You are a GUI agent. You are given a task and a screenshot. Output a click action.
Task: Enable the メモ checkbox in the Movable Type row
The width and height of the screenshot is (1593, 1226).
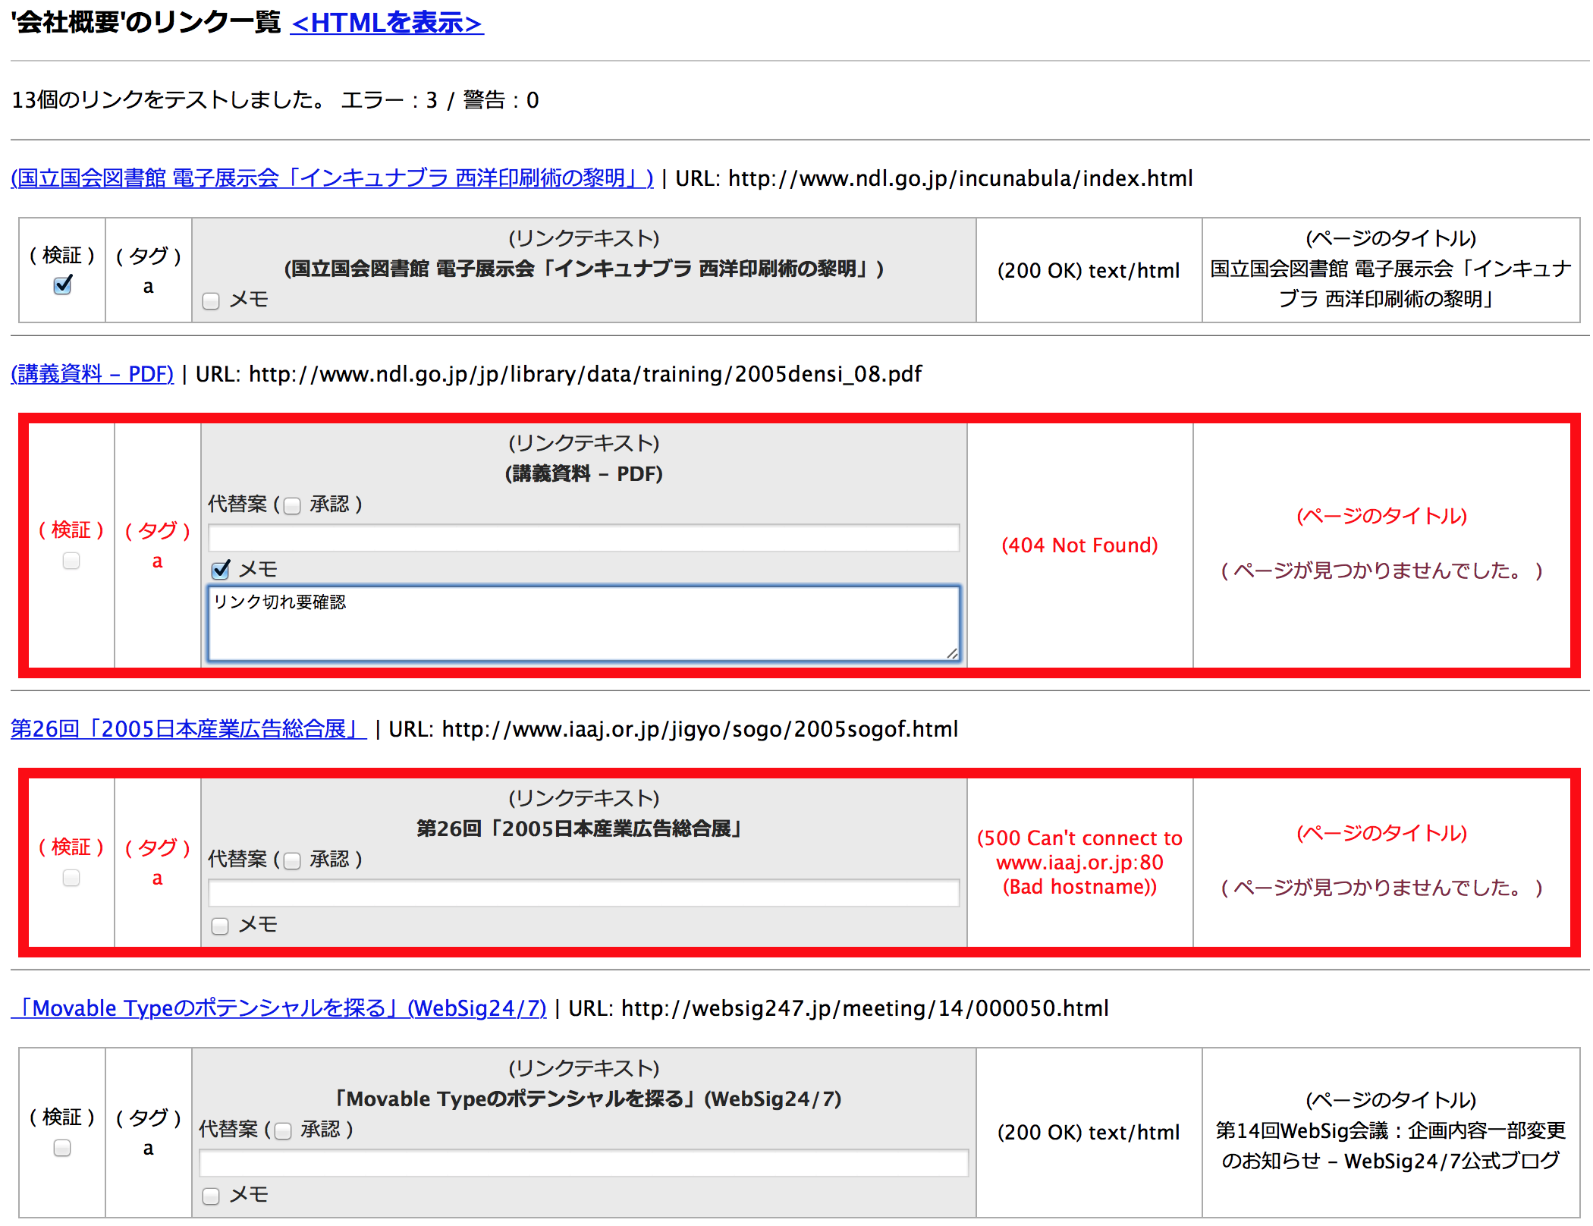click(x=210, y=1196)
